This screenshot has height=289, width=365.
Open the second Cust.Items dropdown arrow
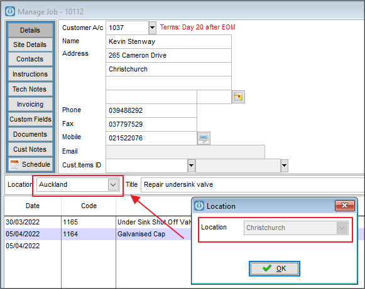click(x=284, y=166)
